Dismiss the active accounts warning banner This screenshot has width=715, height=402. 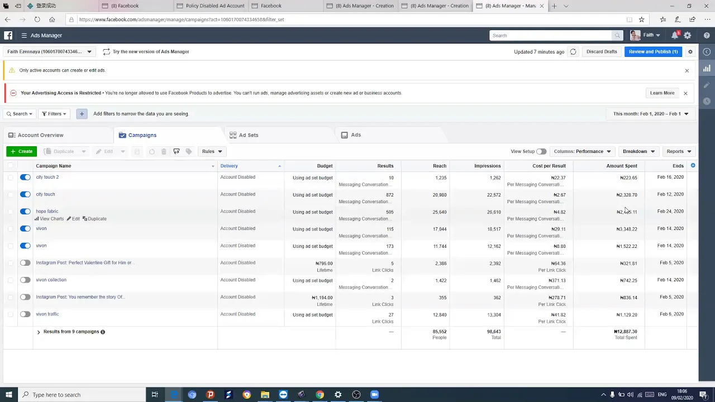click(687, 70)
